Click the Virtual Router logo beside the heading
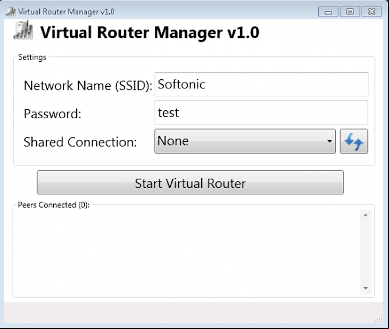The height and width of the screenshot is (329, 389). (23, 30)
